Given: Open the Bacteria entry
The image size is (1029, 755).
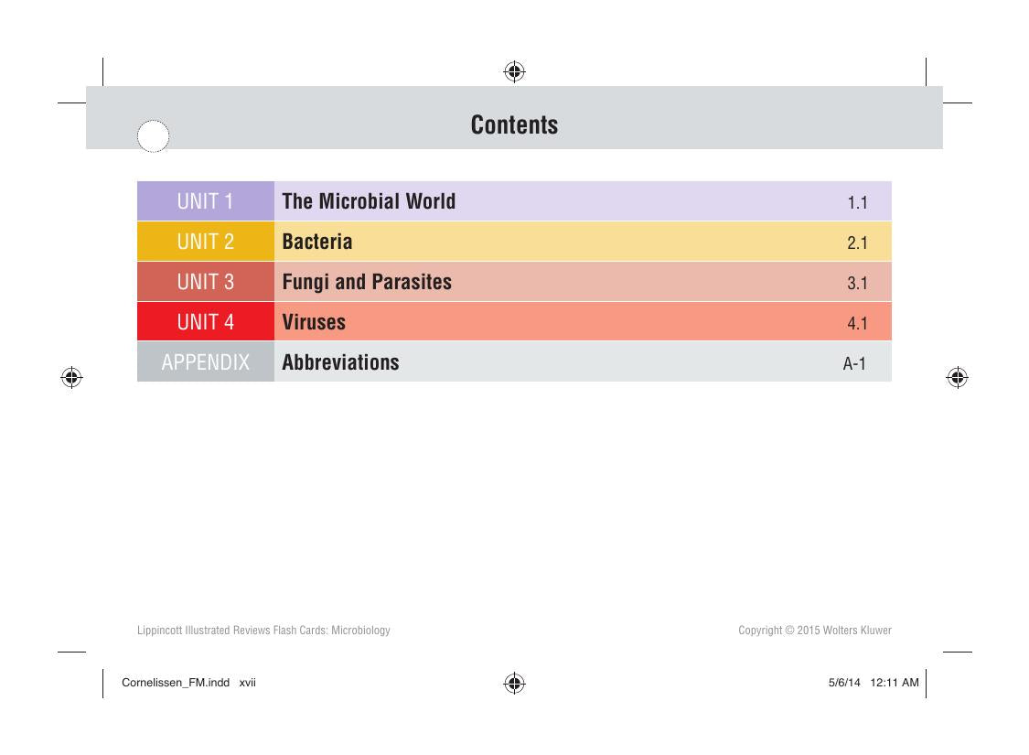Looking at the screenshot, I should coord(317,242).
